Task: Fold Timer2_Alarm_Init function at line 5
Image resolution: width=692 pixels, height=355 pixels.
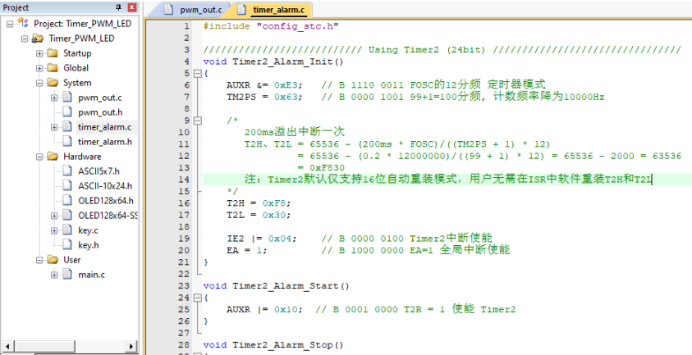Action: point(197,73)
